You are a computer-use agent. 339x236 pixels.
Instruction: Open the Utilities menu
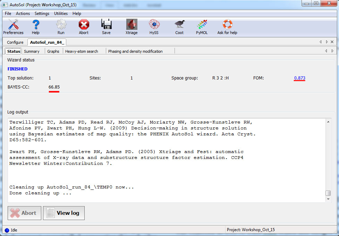tap(61, 14)
